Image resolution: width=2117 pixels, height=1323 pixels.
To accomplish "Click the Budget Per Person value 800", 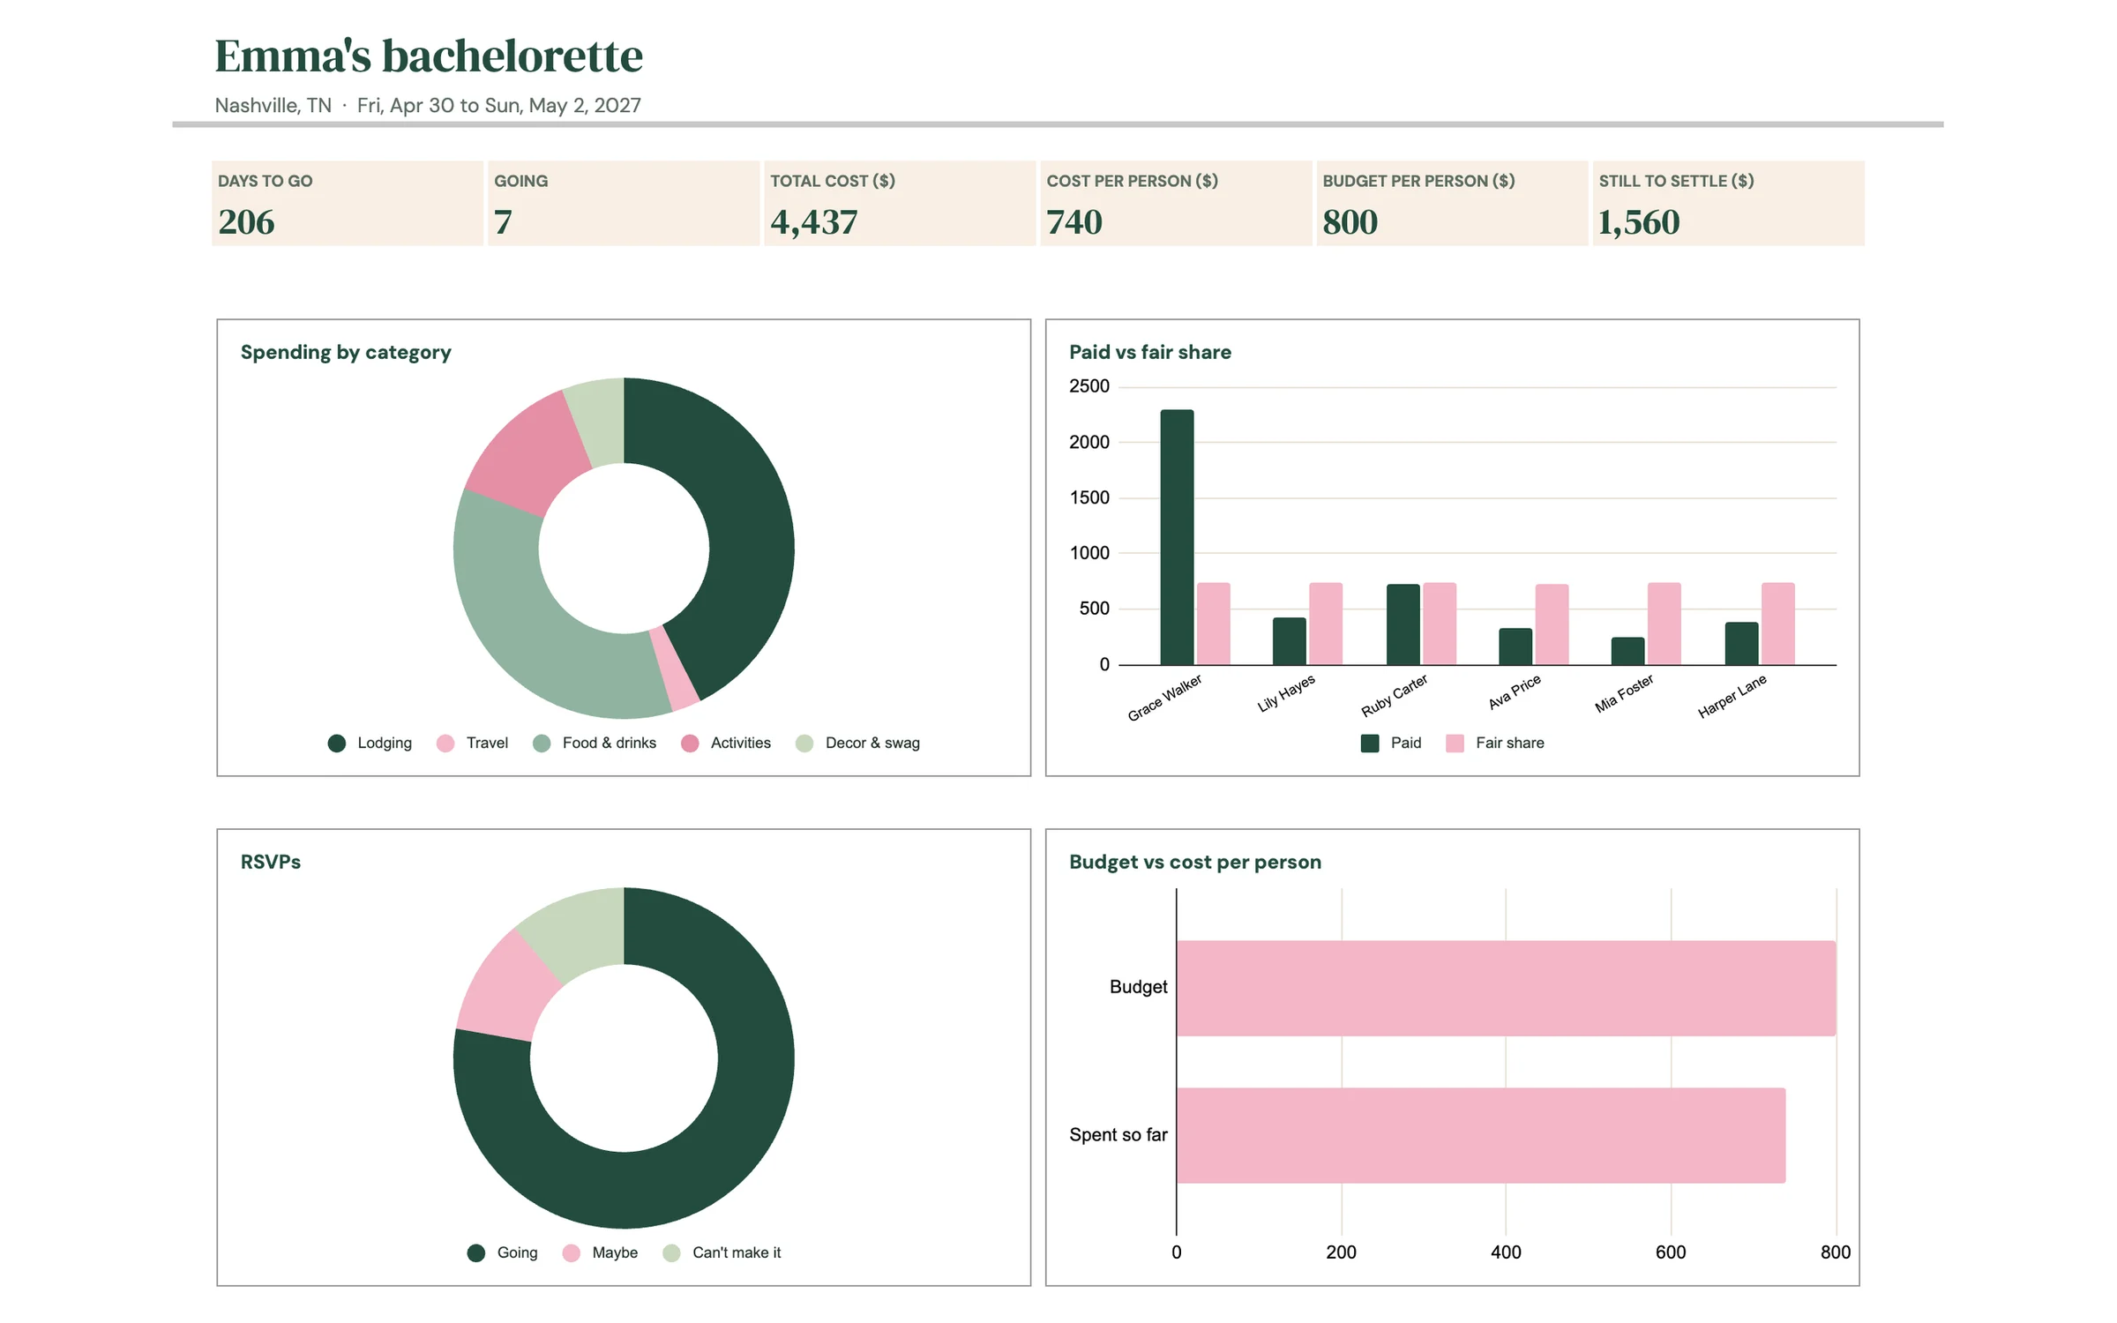I will 1350,222.
